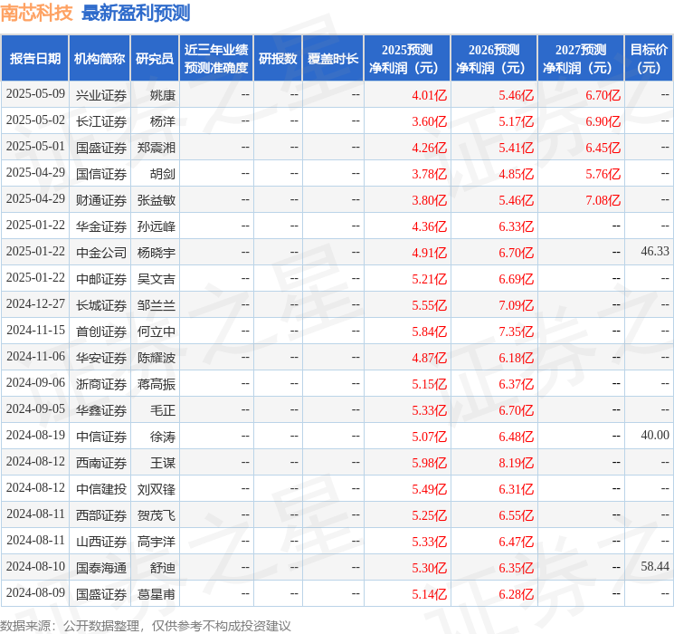Click the 2027预测净利润 column header
This screenshot has height=634, width=674.
tap(581, 58)
